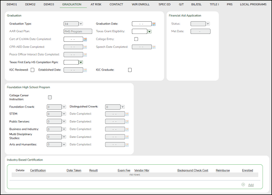This screenshot has width=272, height=195.
Task: Switch to the DEMO1 tab
Action: (12, 4)
